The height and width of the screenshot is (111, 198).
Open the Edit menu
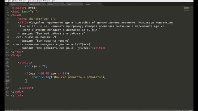coord(9,1)
